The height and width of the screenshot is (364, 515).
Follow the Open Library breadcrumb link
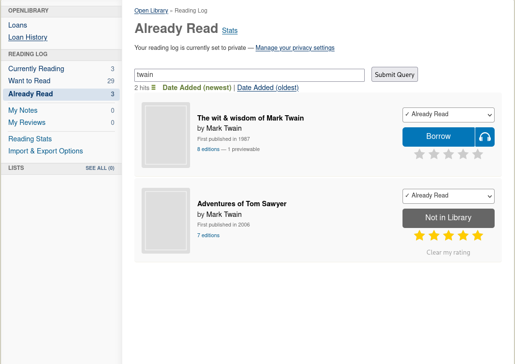pos(151,11)
